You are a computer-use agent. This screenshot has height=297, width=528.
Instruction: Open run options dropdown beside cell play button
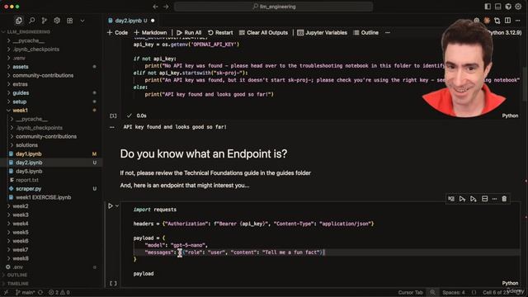click(x=117, y=205)
